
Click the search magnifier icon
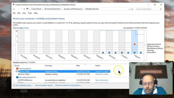point(161,9)
